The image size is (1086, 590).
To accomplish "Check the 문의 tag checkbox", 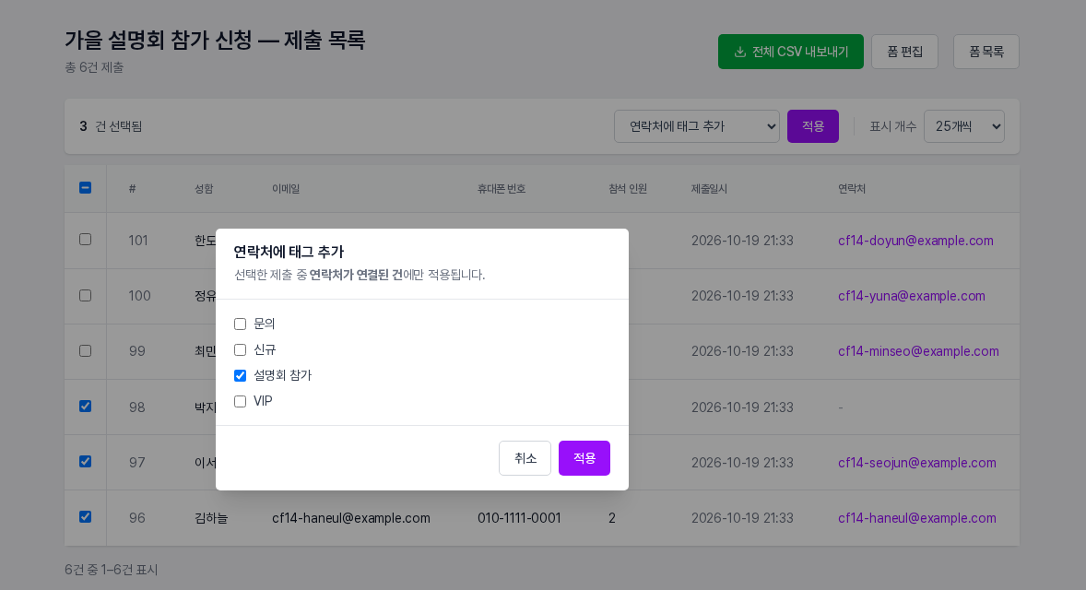I will click(241, 324).
